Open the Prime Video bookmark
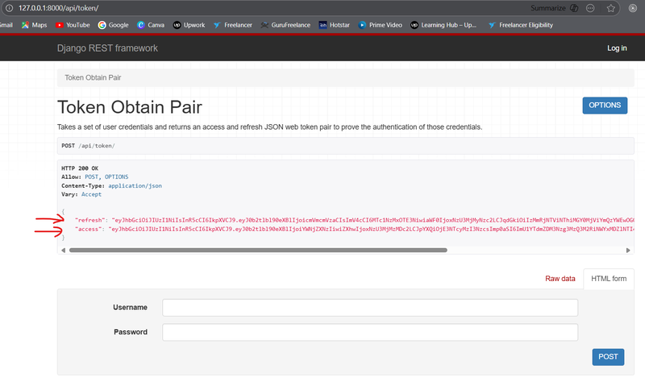This screenshot has height=381, width=645. pos(380,25)
